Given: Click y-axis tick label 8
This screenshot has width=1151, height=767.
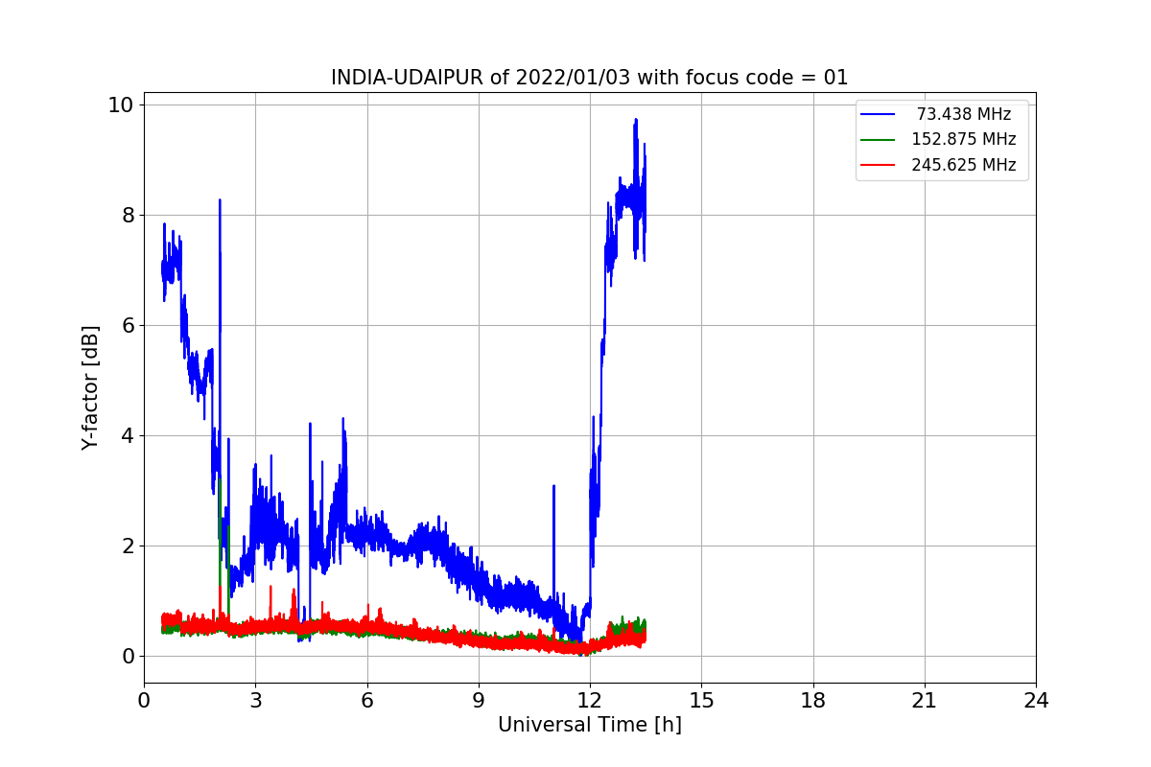Looking at the screenshot, I should coord(128,215).
